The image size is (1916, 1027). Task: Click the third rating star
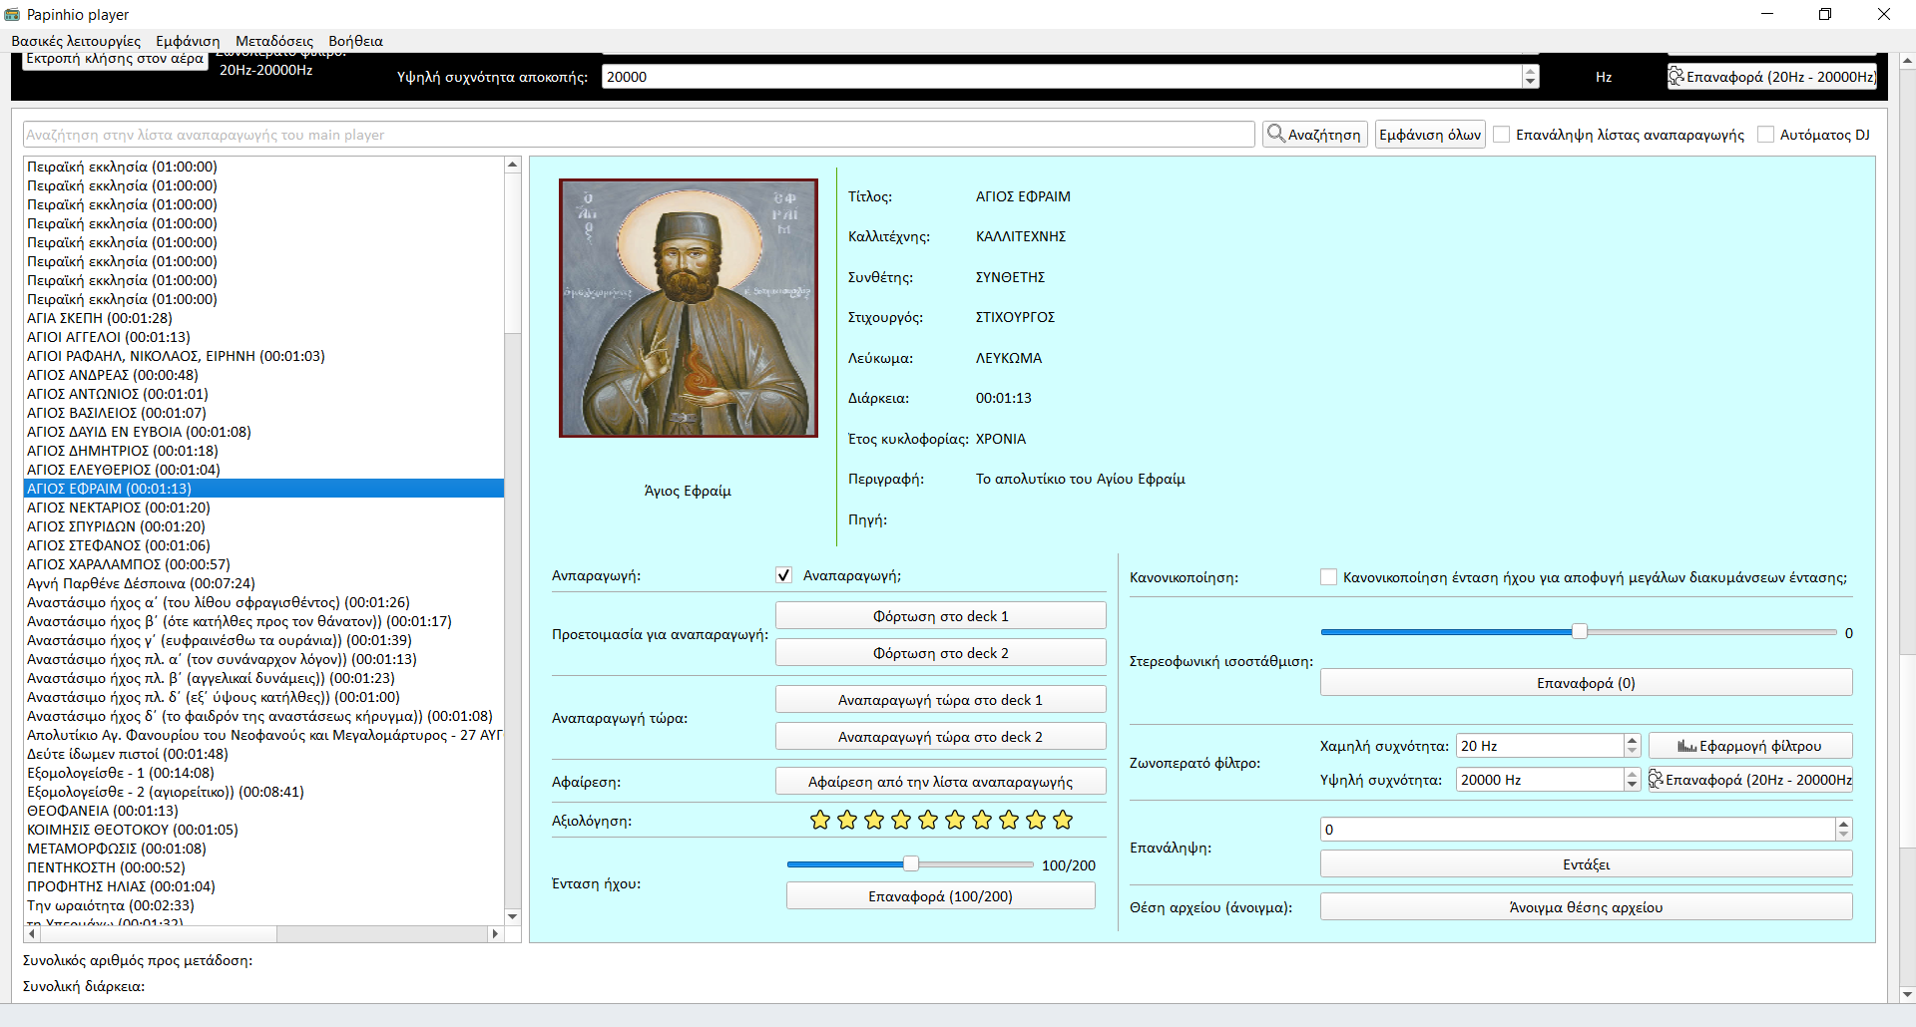[x=874, y=820]
